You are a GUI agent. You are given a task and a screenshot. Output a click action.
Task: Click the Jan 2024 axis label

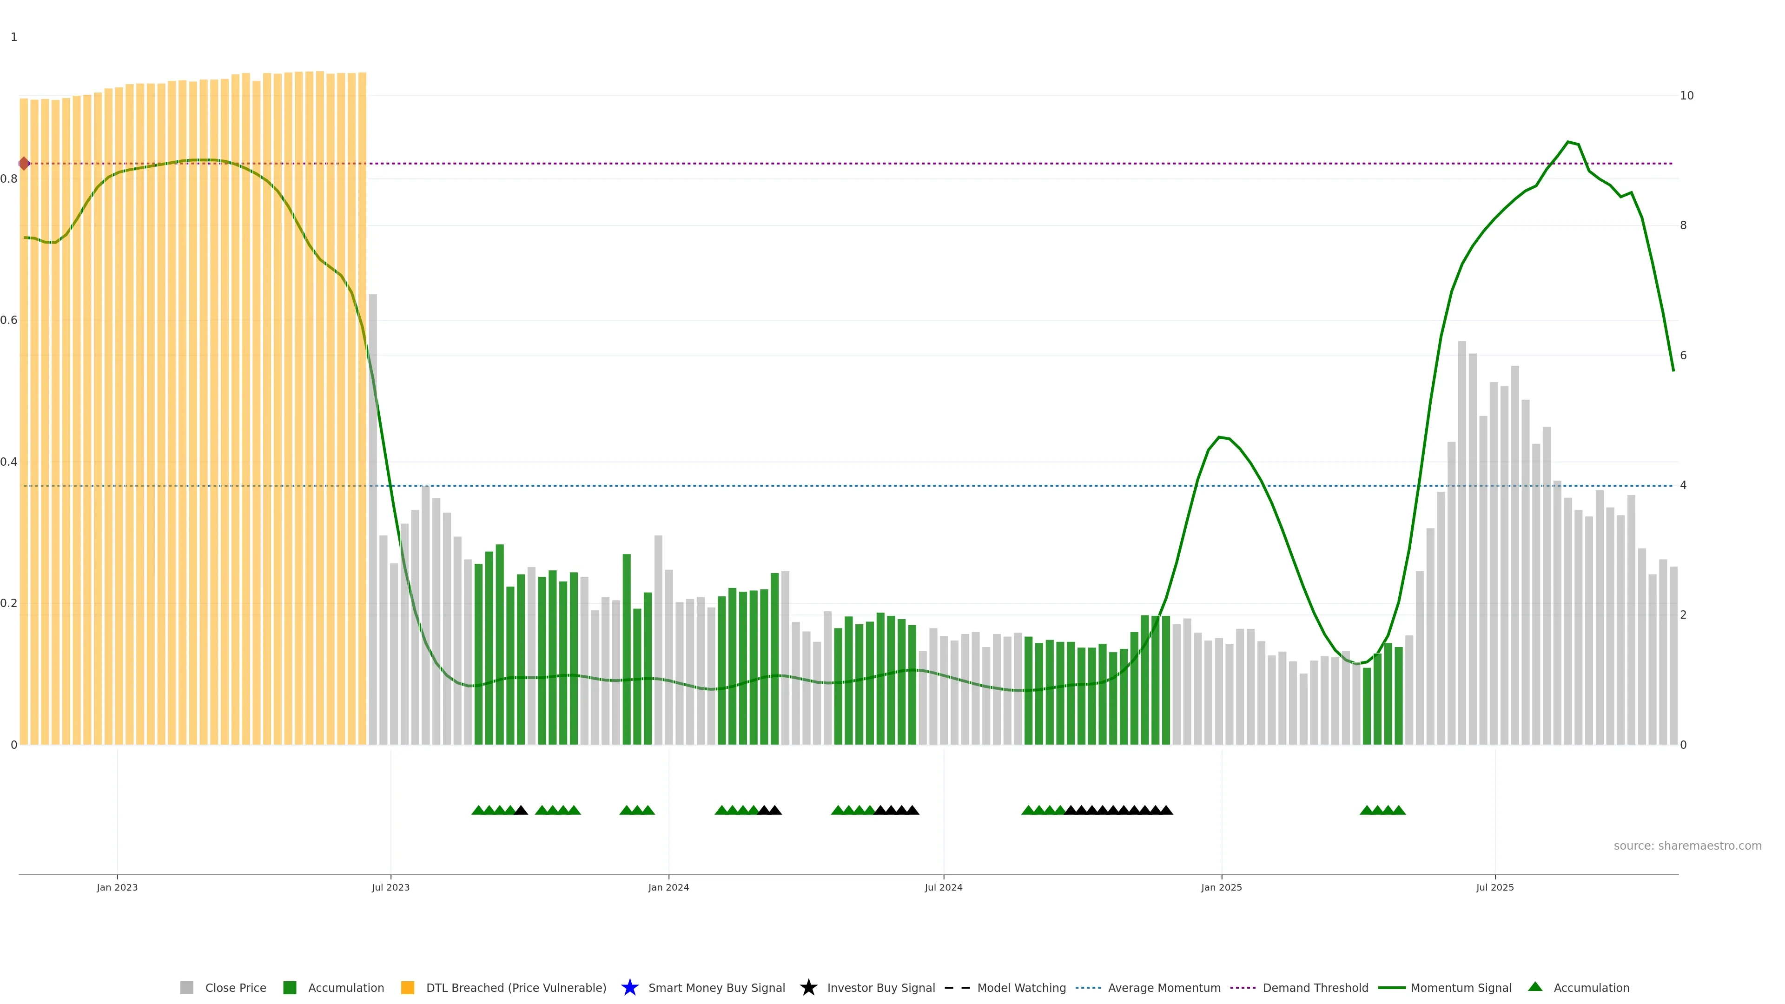tap(668, 887)
